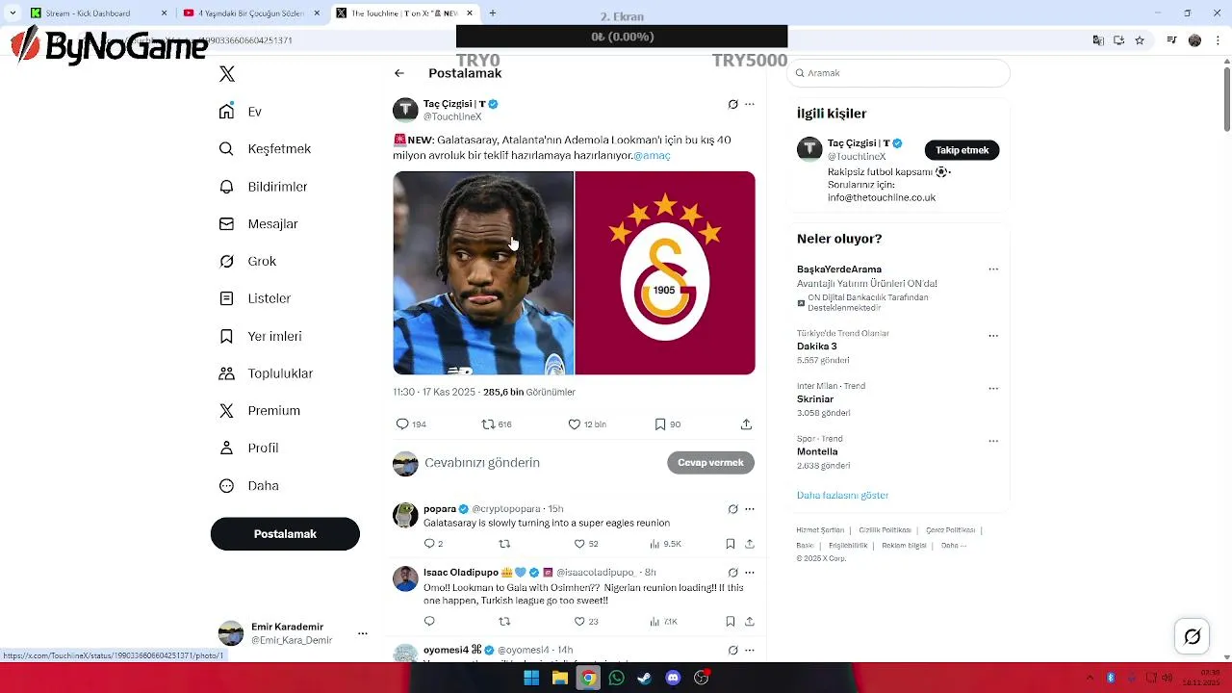The width and height of the screenshot is (1232, 693).
Task: Open Ev home from sidebar
Action: (240, 112)
